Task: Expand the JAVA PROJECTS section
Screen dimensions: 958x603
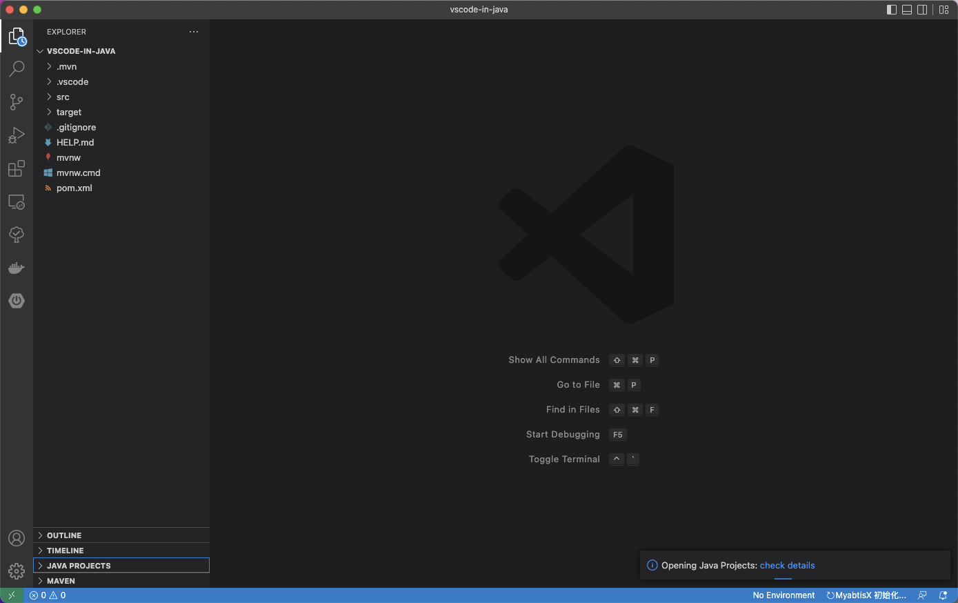Action: click(x=121, y=566)
